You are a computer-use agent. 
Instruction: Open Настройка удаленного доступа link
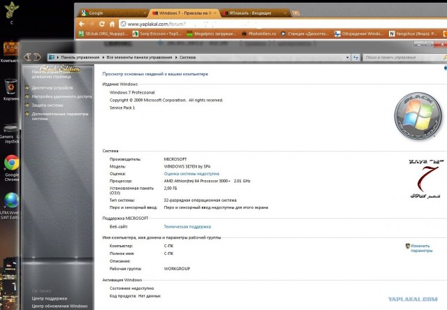(x=62, y=96)
